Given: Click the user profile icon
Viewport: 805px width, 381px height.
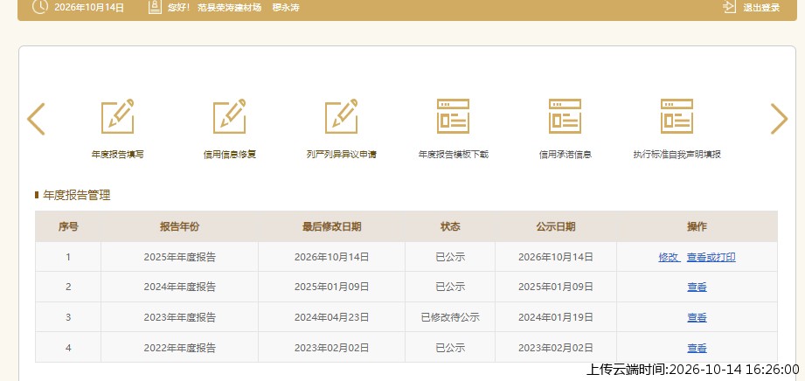Looking at the screenshot, I should coord(155,7).
